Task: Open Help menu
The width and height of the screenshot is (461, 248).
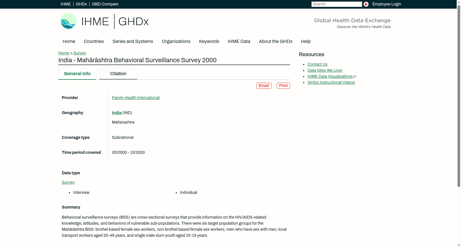Action: [x=306, y=41]
